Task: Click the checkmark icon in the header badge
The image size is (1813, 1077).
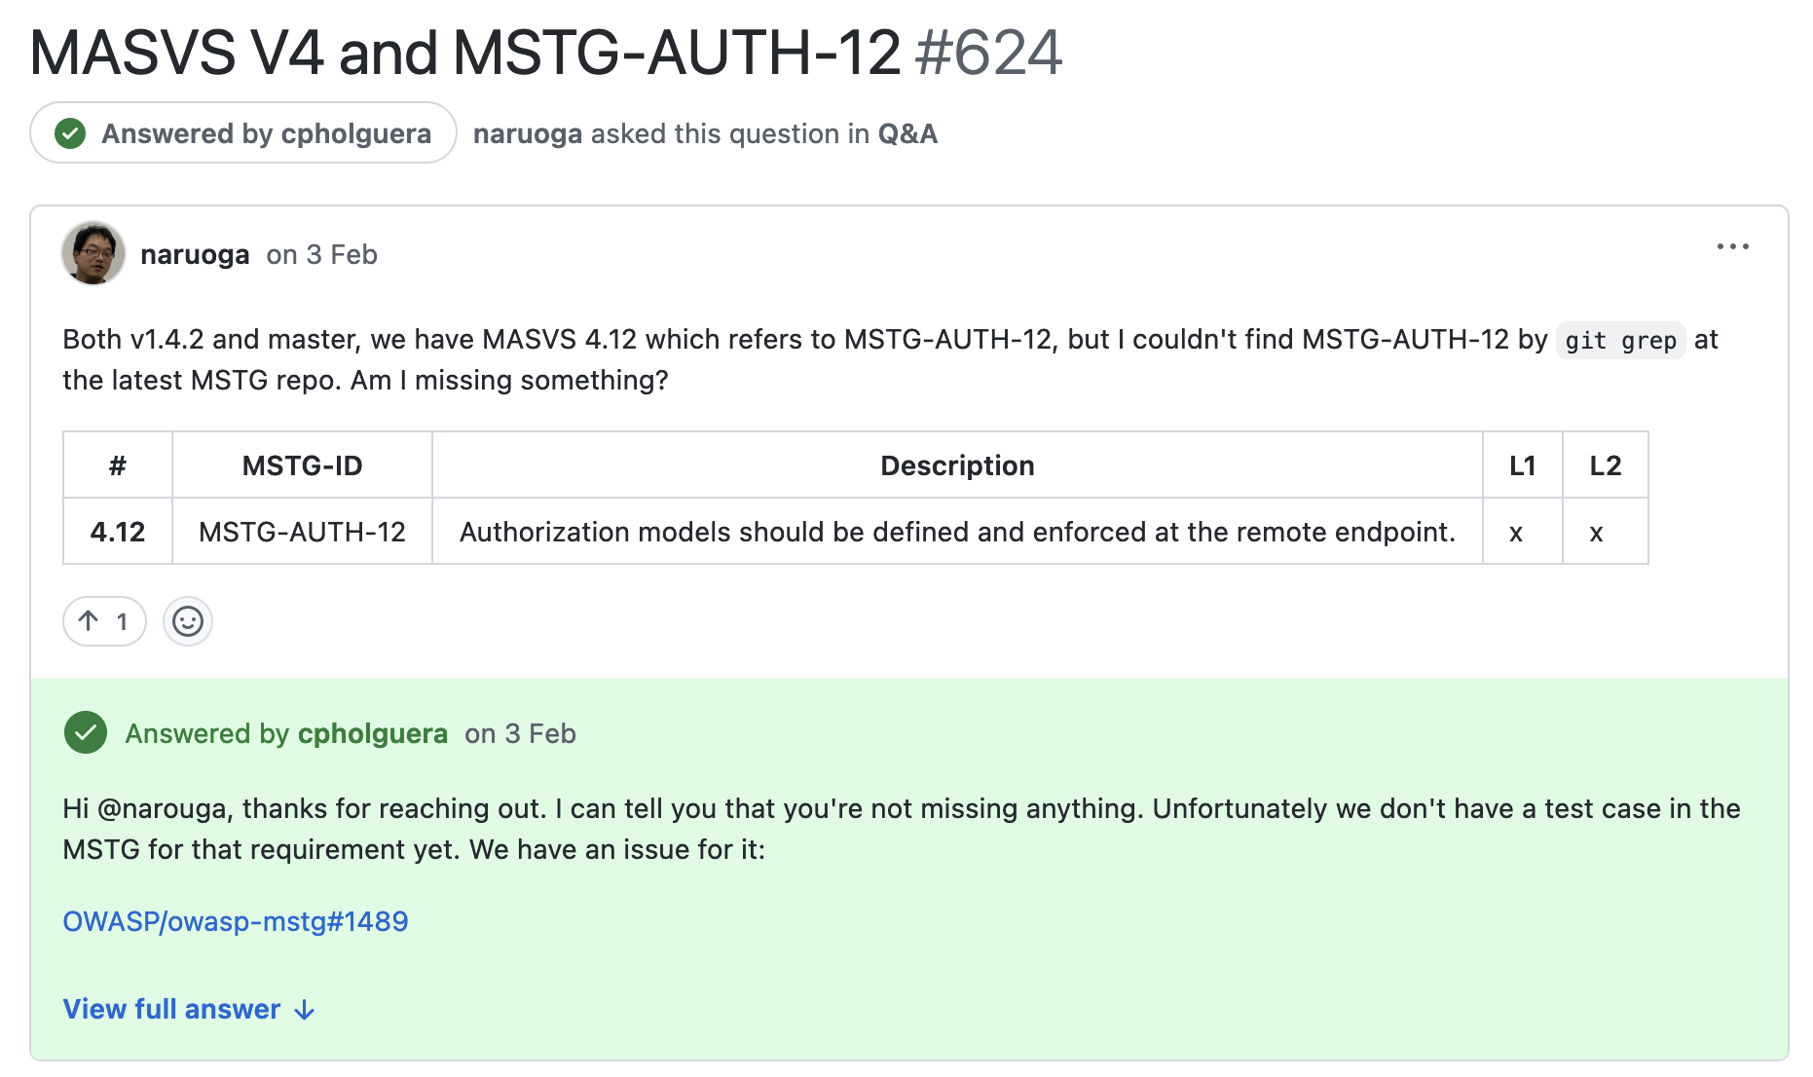Action: click(x=70, y=133)
